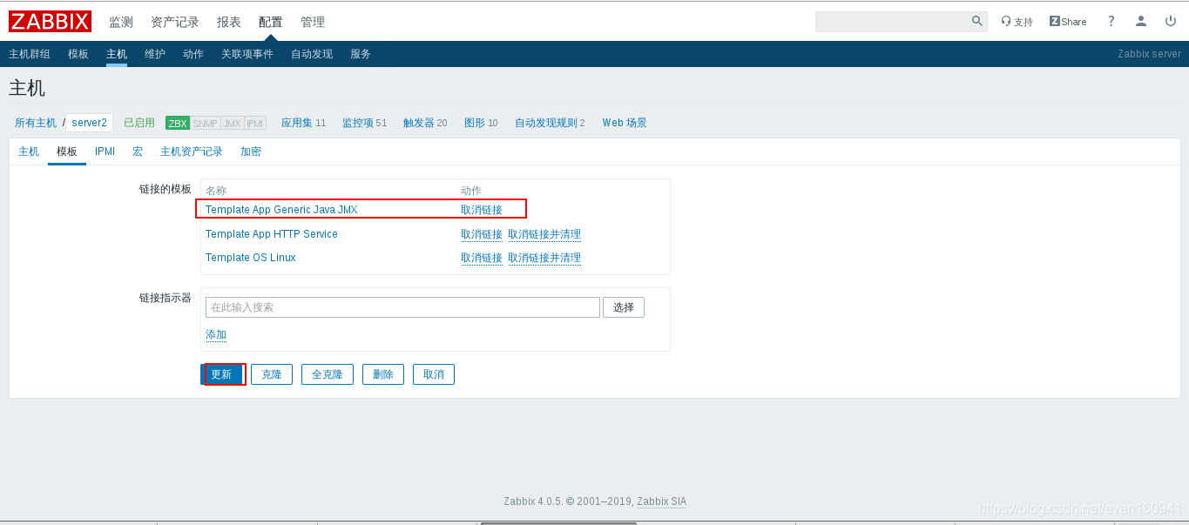Click the 删除 button
The image size is (1189, 525).
(x=383, y=374)
